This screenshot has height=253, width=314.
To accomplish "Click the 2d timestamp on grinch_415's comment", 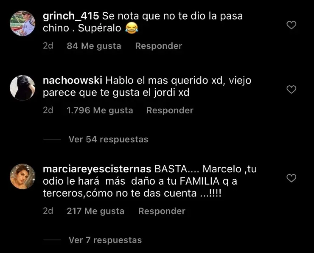I will [48, 46].
